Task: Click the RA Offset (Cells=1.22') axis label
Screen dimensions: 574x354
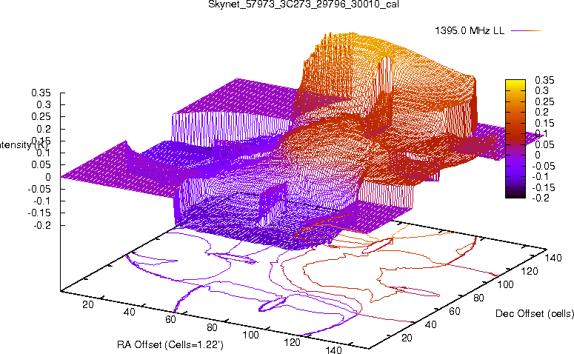Action: coord(170,344)
